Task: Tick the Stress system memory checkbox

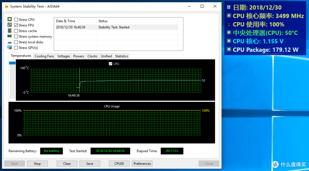Action: tap(16, 36)
